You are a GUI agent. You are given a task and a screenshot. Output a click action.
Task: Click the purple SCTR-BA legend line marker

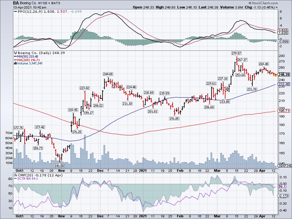[16, 178]
